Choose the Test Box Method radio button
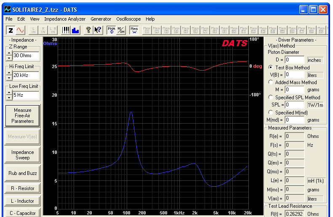Screen dimensions: 333x217 point(271,67)
